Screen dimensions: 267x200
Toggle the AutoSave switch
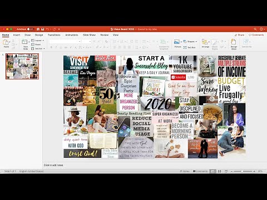31,29
